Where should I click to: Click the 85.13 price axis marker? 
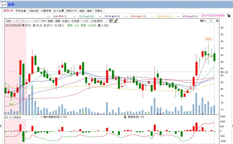224,72
